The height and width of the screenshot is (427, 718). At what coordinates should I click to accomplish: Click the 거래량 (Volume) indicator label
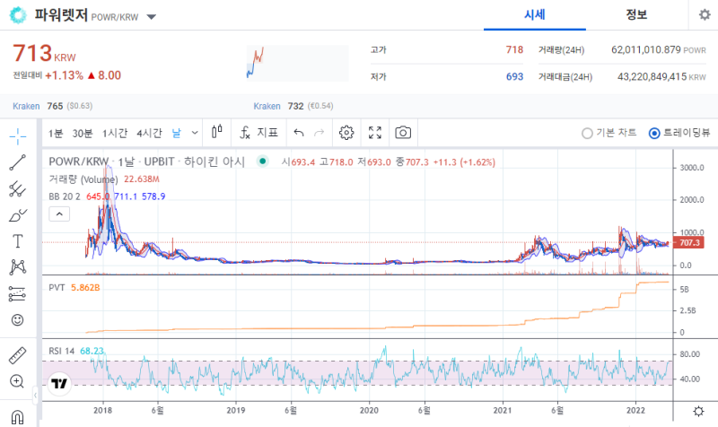pyautogui.click(x=83, y=179)
